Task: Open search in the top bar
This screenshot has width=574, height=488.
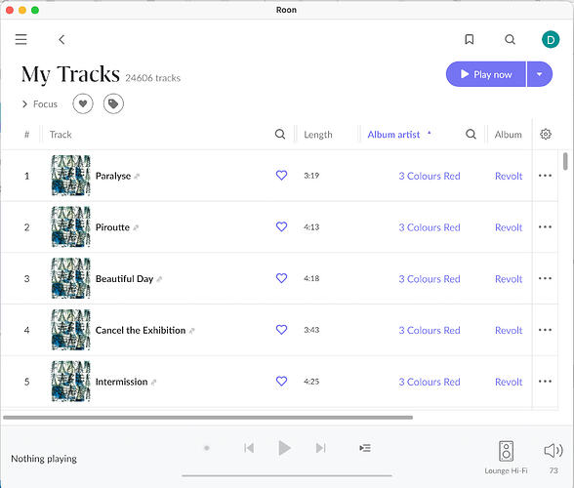Action: point(510,39)
